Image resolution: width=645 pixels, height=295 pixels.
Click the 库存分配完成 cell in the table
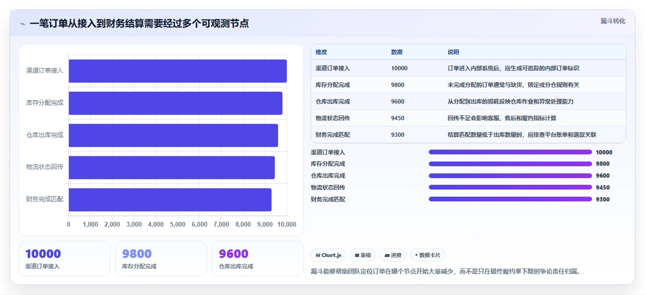coord(333,85)
